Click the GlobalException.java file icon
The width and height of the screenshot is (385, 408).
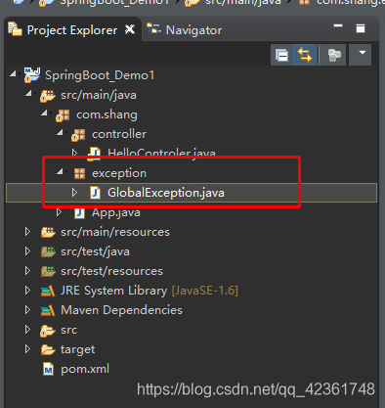click(95, 193)
